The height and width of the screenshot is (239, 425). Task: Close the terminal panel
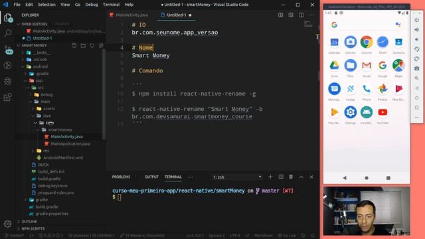coord(311,177)
